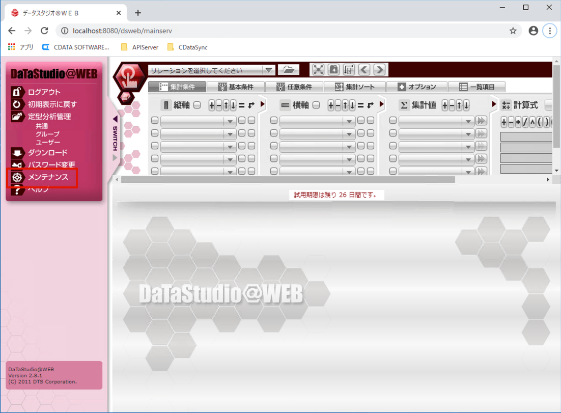Check the fourth row checkbox in 集計値

[393, 158]
